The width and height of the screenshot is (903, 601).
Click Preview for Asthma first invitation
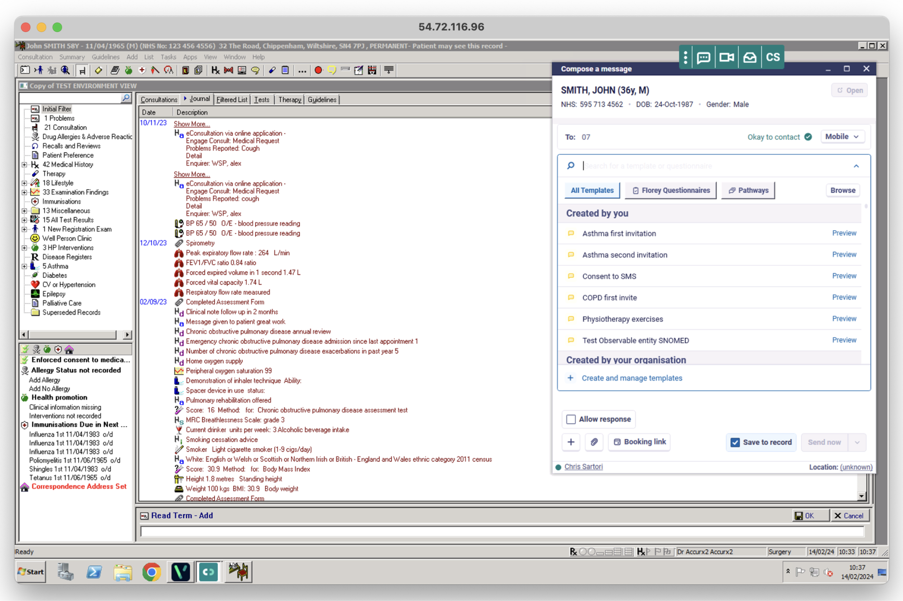tap(843, 233)
